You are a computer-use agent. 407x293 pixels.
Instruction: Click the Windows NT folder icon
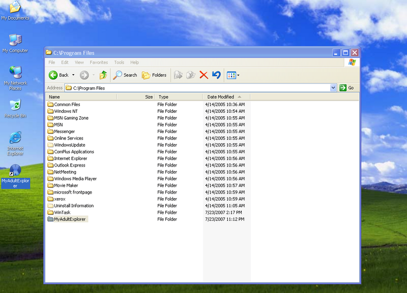click(50, 111)
